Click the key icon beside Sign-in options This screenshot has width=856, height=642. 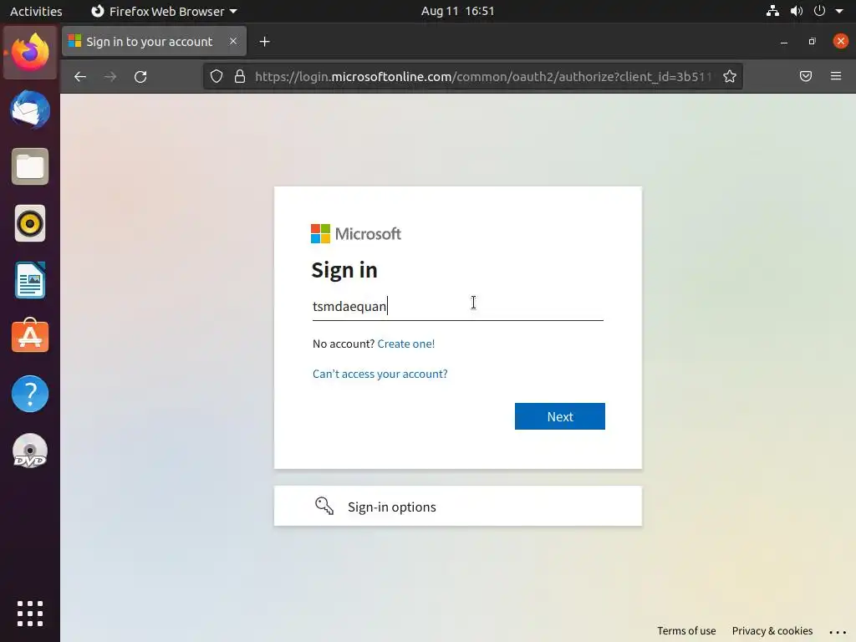click(324, 506)
